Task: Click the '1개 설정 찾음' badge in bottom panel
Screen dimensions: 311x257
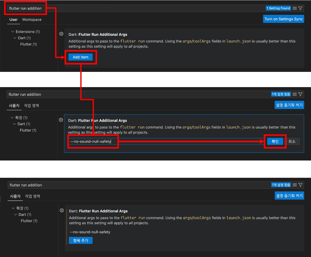Action: click(x=281, y=185)
